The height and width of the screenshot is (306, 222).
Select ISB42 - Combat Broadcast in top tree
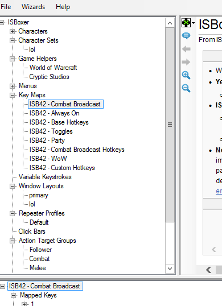[x=65, y=104]
